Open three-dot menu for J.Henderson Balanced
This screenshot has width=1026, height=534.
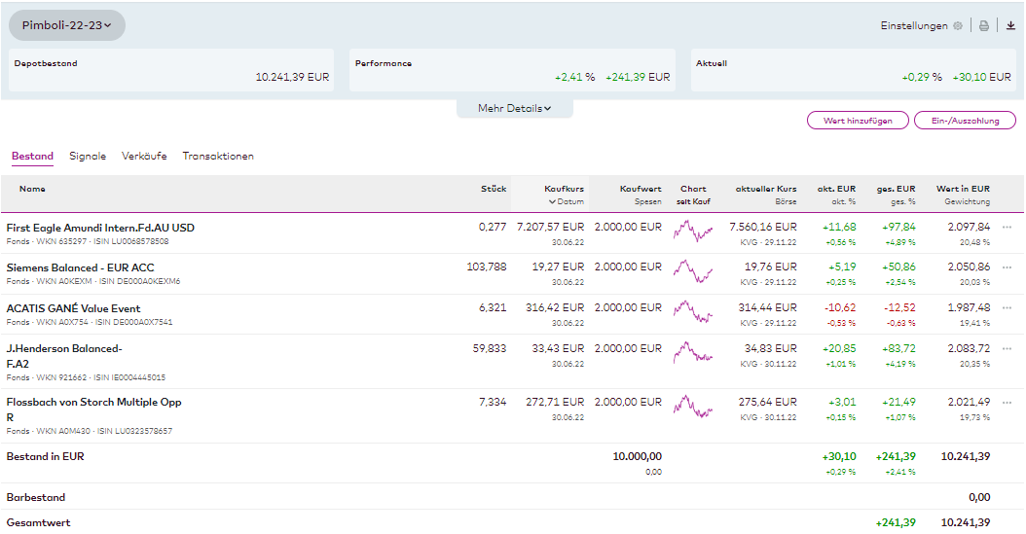[1007, 348]
